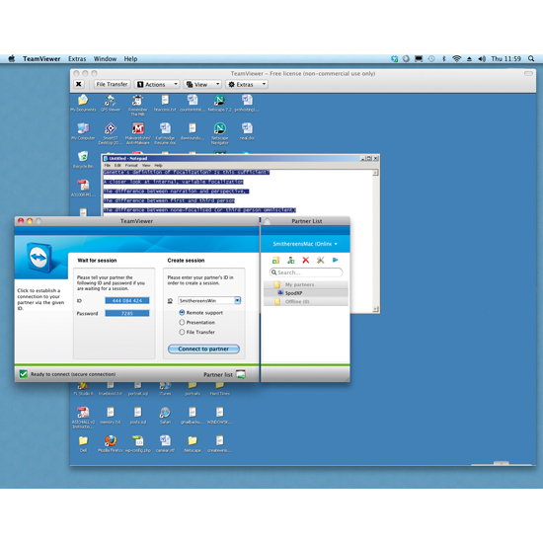Open the Actions dropdown in session toolbar
The width and height of the screenshot is (543, 543).
157,84
